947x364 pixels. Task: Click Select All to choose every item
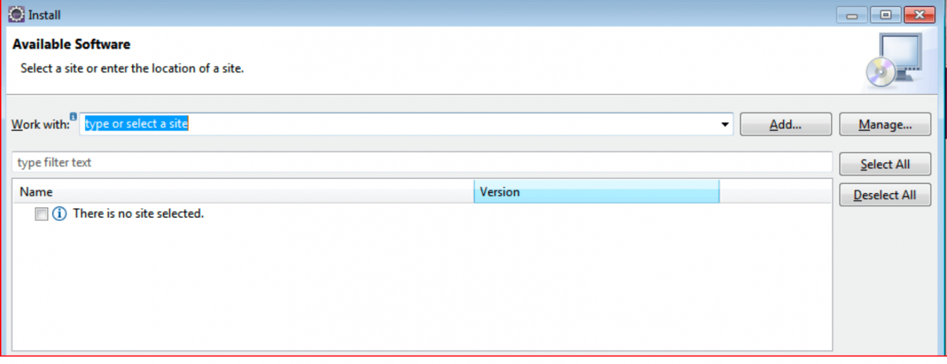885,164
